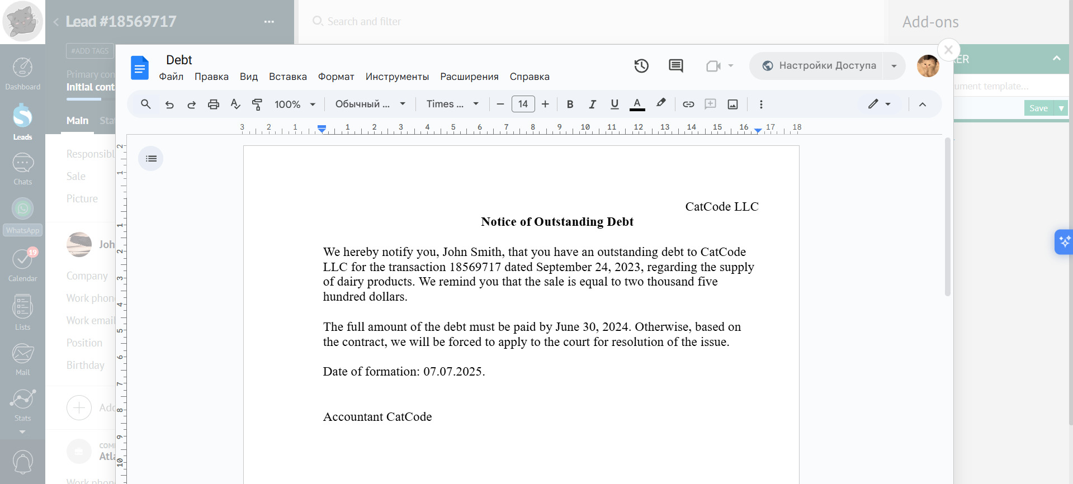Toggle bold formatting
1073x484 pixels.
point(570,105)
